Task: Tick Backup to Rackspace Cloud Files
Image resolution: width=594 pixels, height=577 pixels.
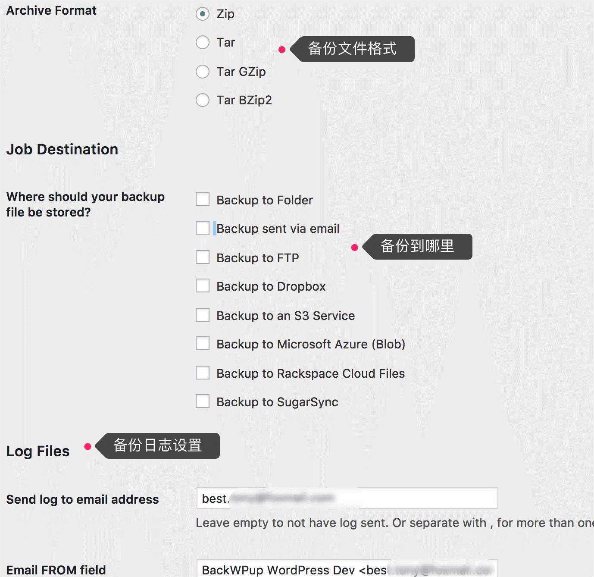Action: [203, 373]
